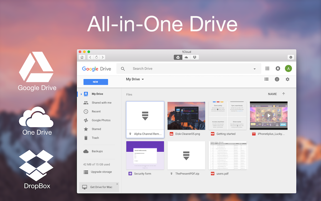
Task: Expand the search options dropdown arrow
Action: pyautogui.click(x=255, y=69)
